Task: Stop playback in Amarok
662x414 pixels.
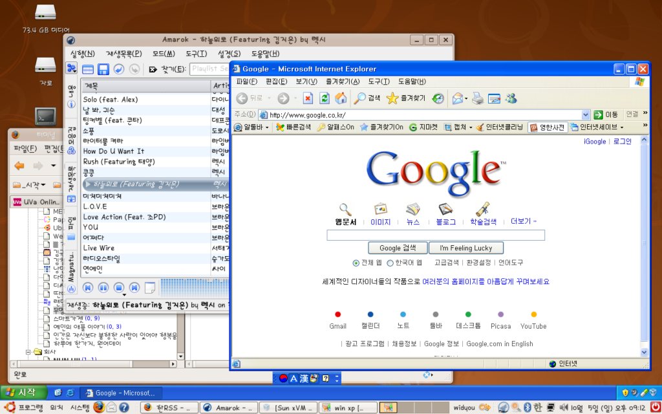Action: pyautogui.click(x=119, y=288)
